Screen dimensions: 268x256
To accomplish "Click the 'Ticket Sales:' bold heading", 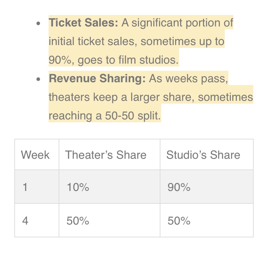I will (x=83, y=23).
